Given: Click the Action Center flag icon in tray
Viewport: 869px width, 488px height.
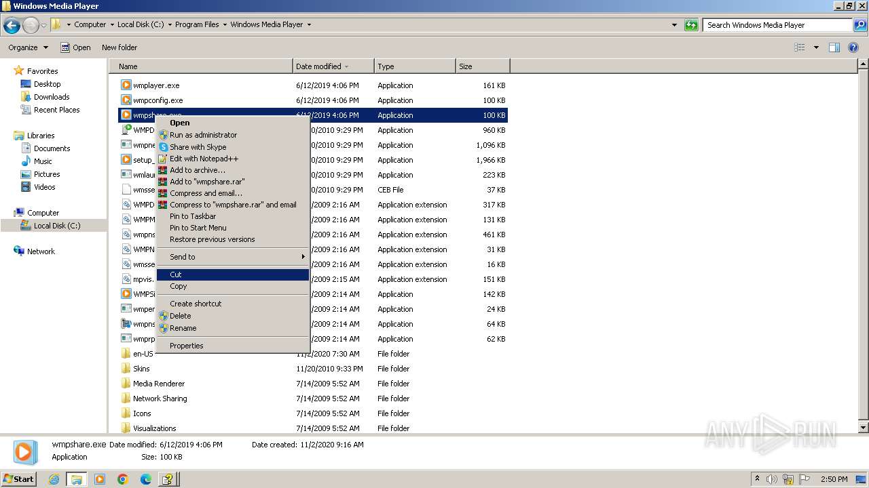Looking at the screenshot, I should [805, 479].
